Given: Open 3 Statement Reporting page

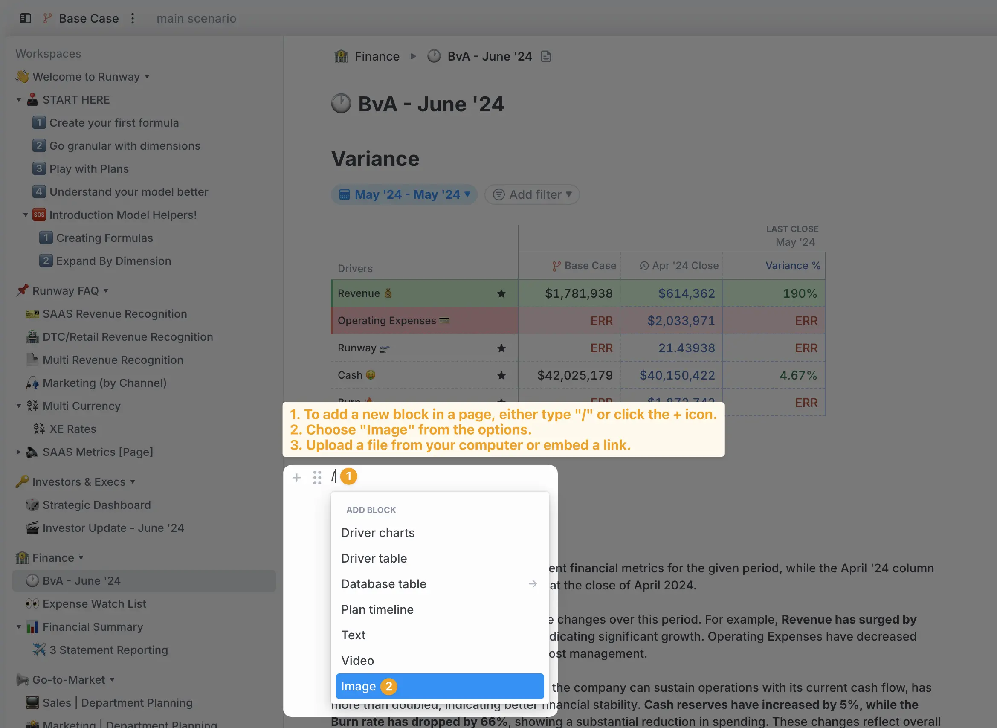Looking at the screenshot, I should point(108,650).
